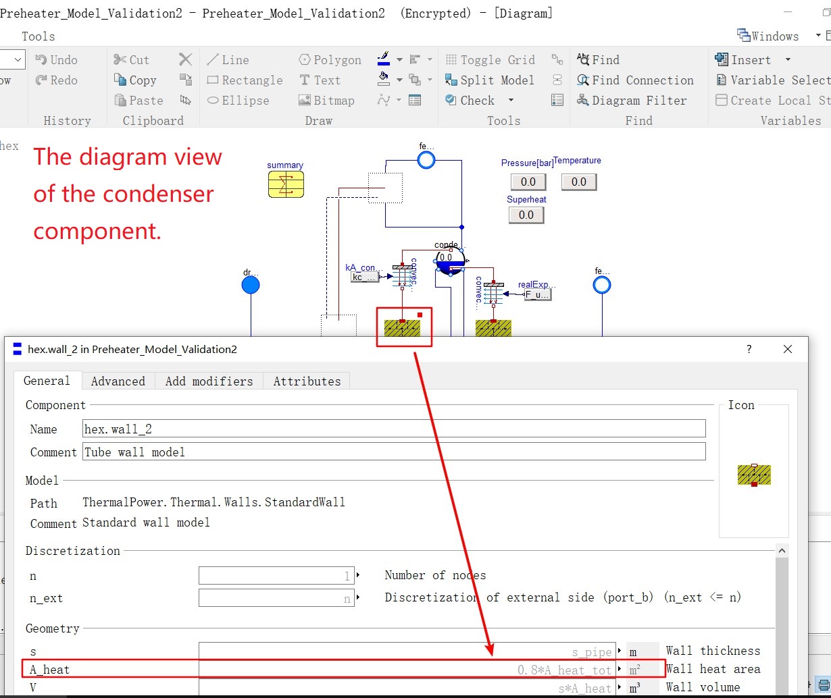Open the line color dropdown arrow
Image resolution: width=831 pixels, height=698 pixels.
tap(399, 60)
